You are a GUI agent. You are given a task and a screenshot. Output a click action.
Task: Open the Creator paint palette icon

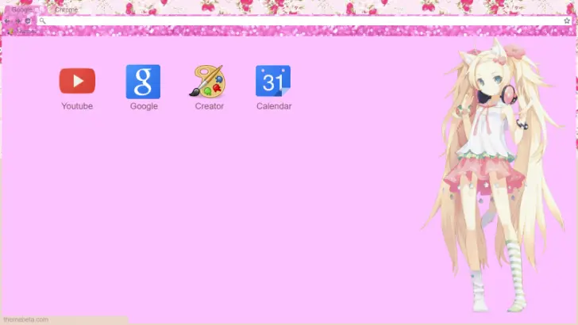209,81
